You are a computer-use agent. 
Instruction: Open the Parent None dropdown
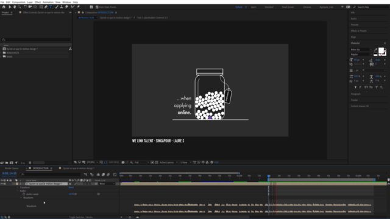click(x=107, y=184)
